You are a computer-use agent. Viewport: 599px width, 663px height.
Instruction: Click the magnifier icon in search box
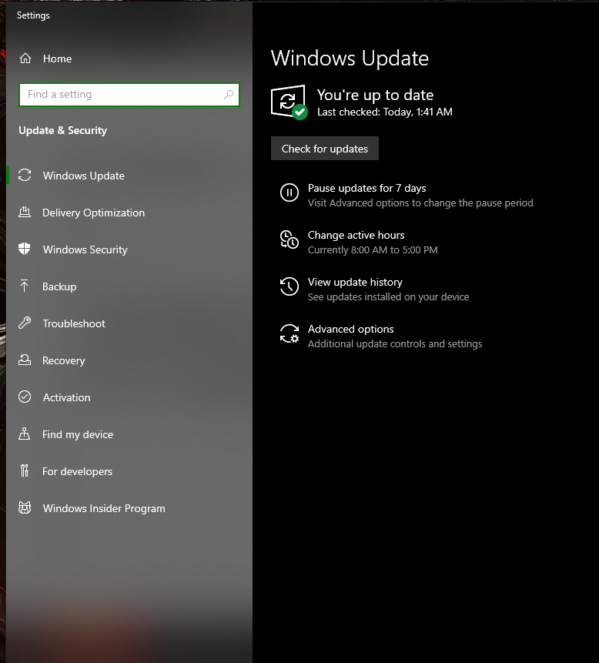point(228,94)
